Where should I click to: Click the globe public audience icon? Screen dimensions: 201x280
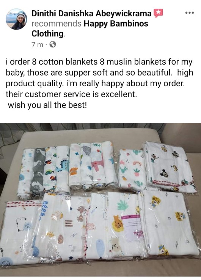[x=53, y=44]
